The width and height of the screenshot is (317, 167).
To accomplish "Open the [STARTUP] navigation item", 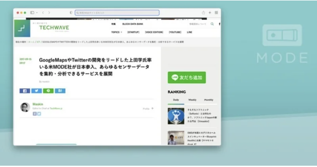I will click(133, 32).
